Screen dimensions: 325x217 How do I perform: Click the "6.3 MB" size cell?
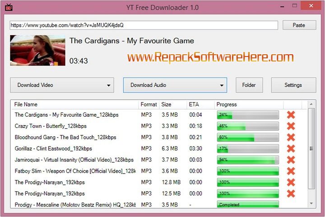[x=170, y=148]
